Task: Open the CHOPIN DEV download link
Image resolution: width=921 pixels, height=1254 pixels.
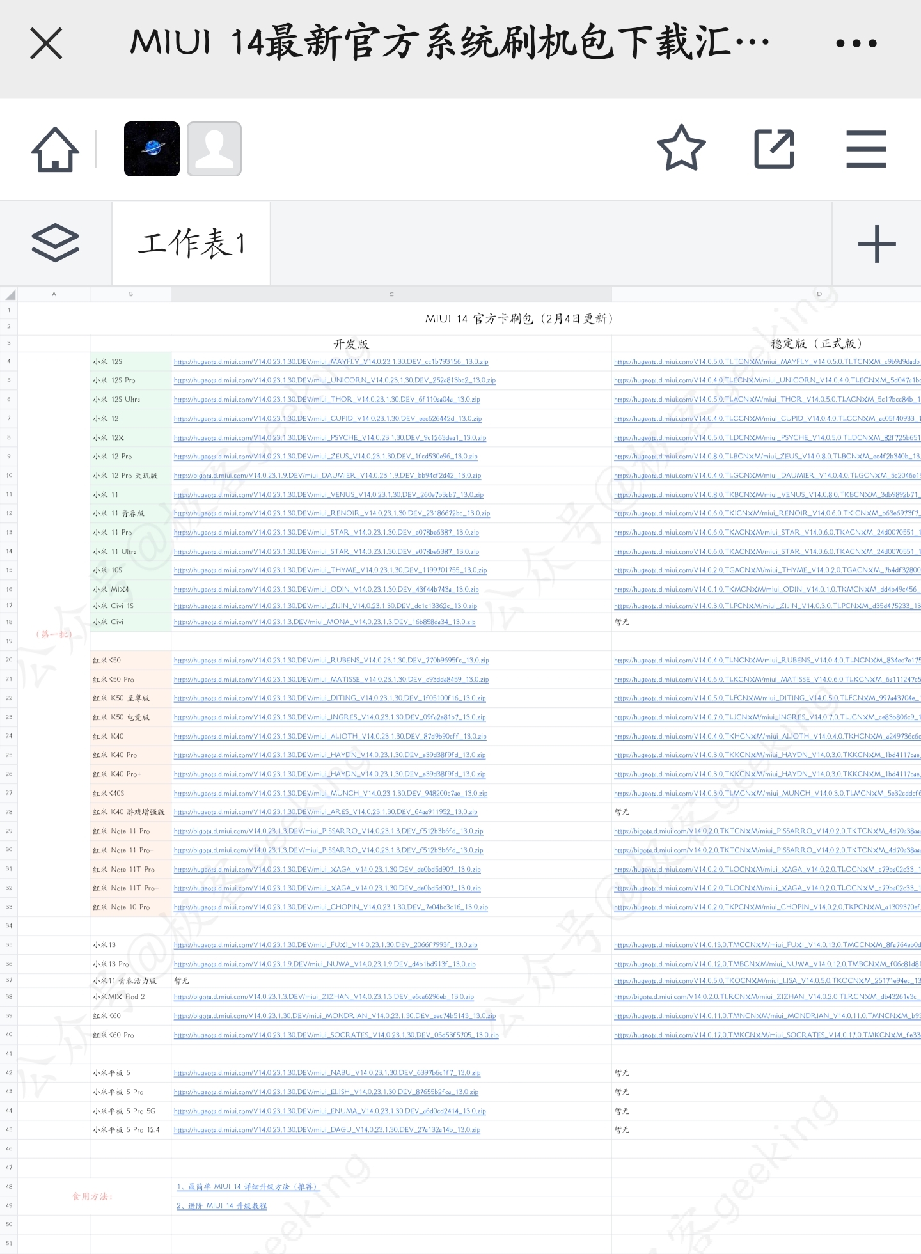Action: click(331, 907)
